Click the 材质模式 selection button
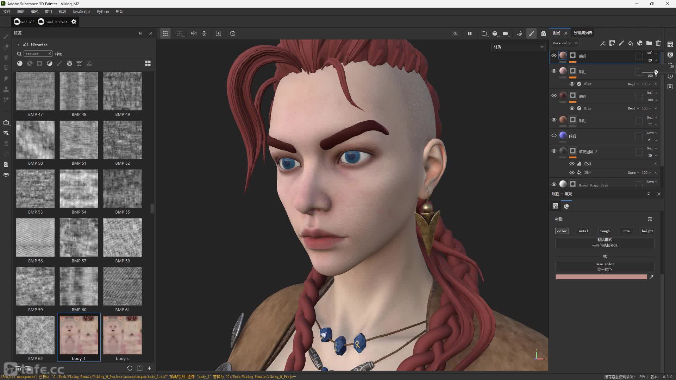 605,242
